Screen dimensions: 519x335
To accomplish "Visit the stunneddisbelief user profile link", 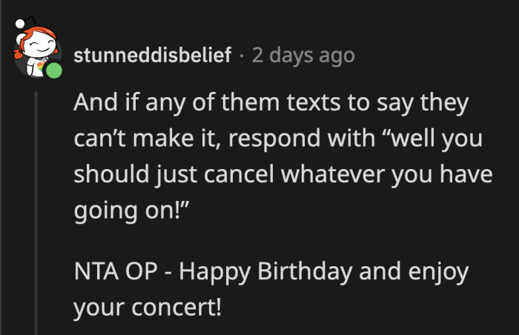I will click(153, 56).
